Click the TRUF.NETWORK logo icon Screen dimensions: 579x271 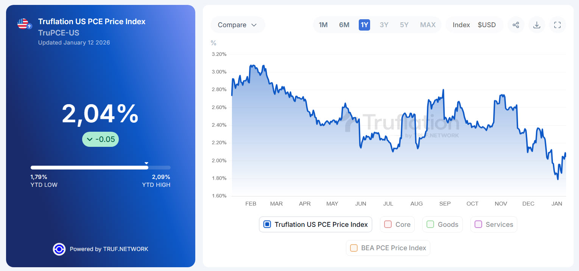point(59,249)
